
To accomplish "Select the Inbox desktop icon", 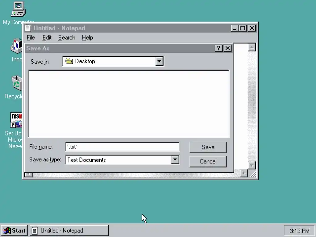I will point(16,46).
